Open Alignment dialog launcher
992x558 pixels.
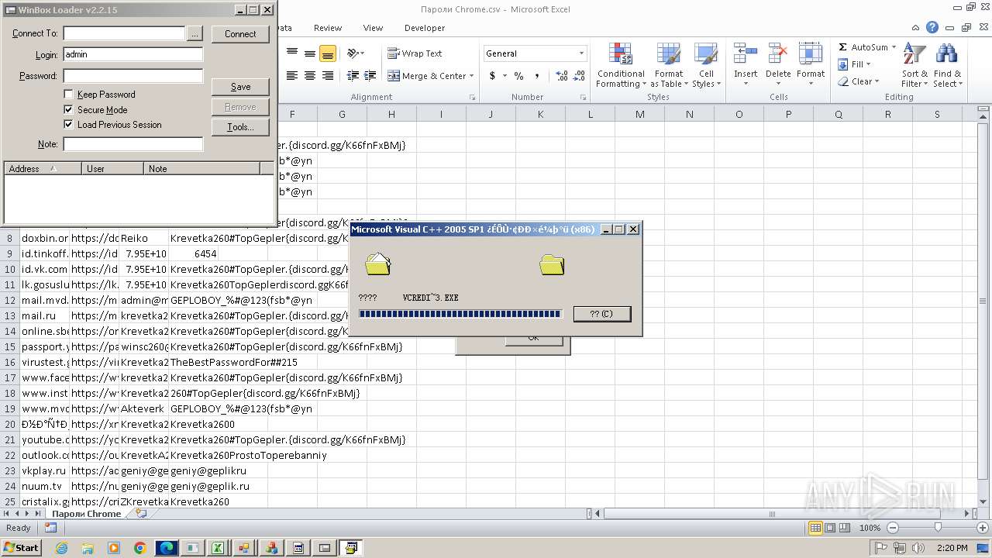tap(472, 98)
